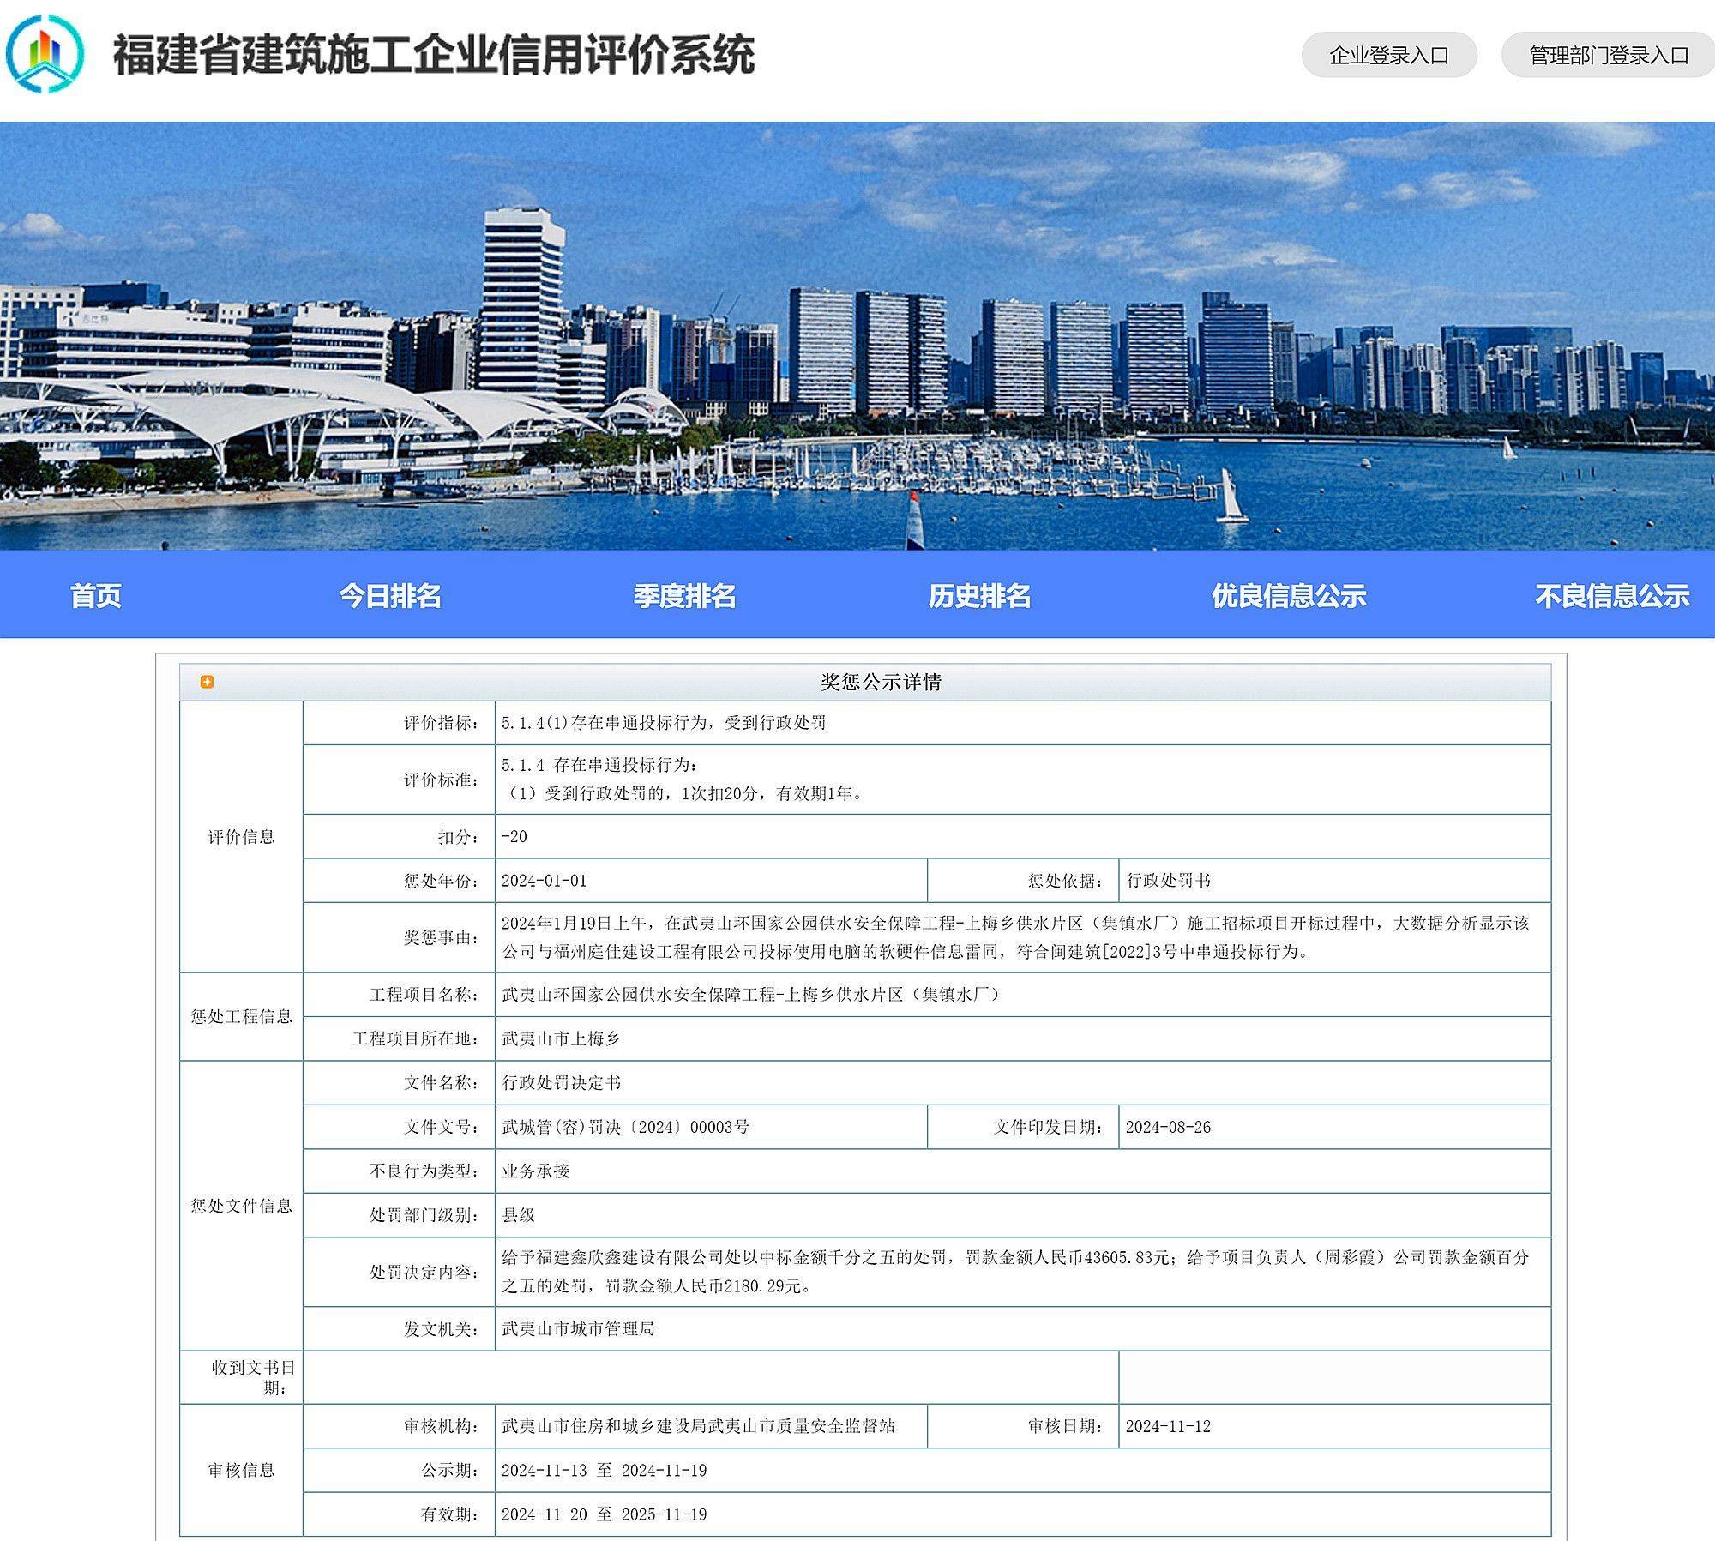Select the 扣分 value -20
This screenshot has height=1541, width=1715.
click(514, 836)
